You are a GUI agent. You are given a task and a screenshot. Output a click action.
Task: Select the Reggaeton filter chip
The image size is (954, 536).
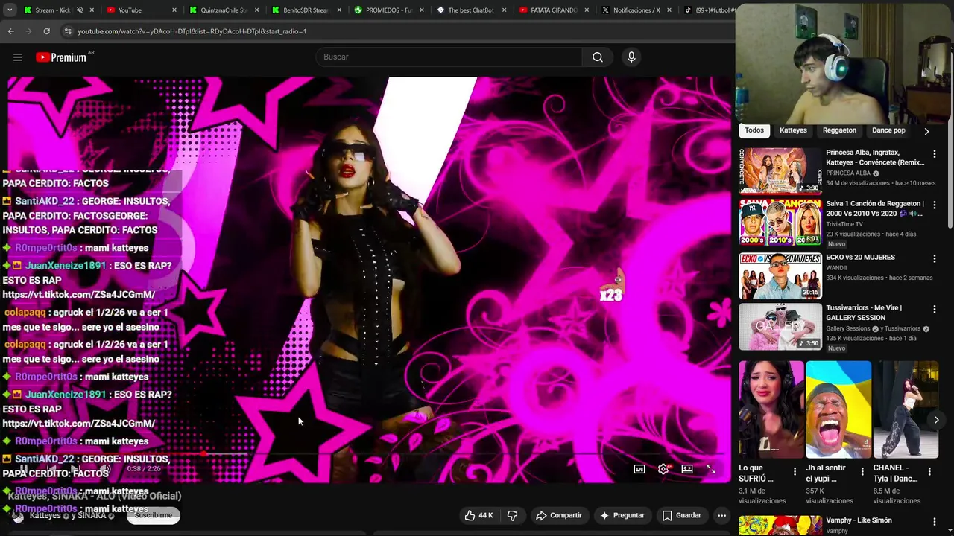(839, 130)
